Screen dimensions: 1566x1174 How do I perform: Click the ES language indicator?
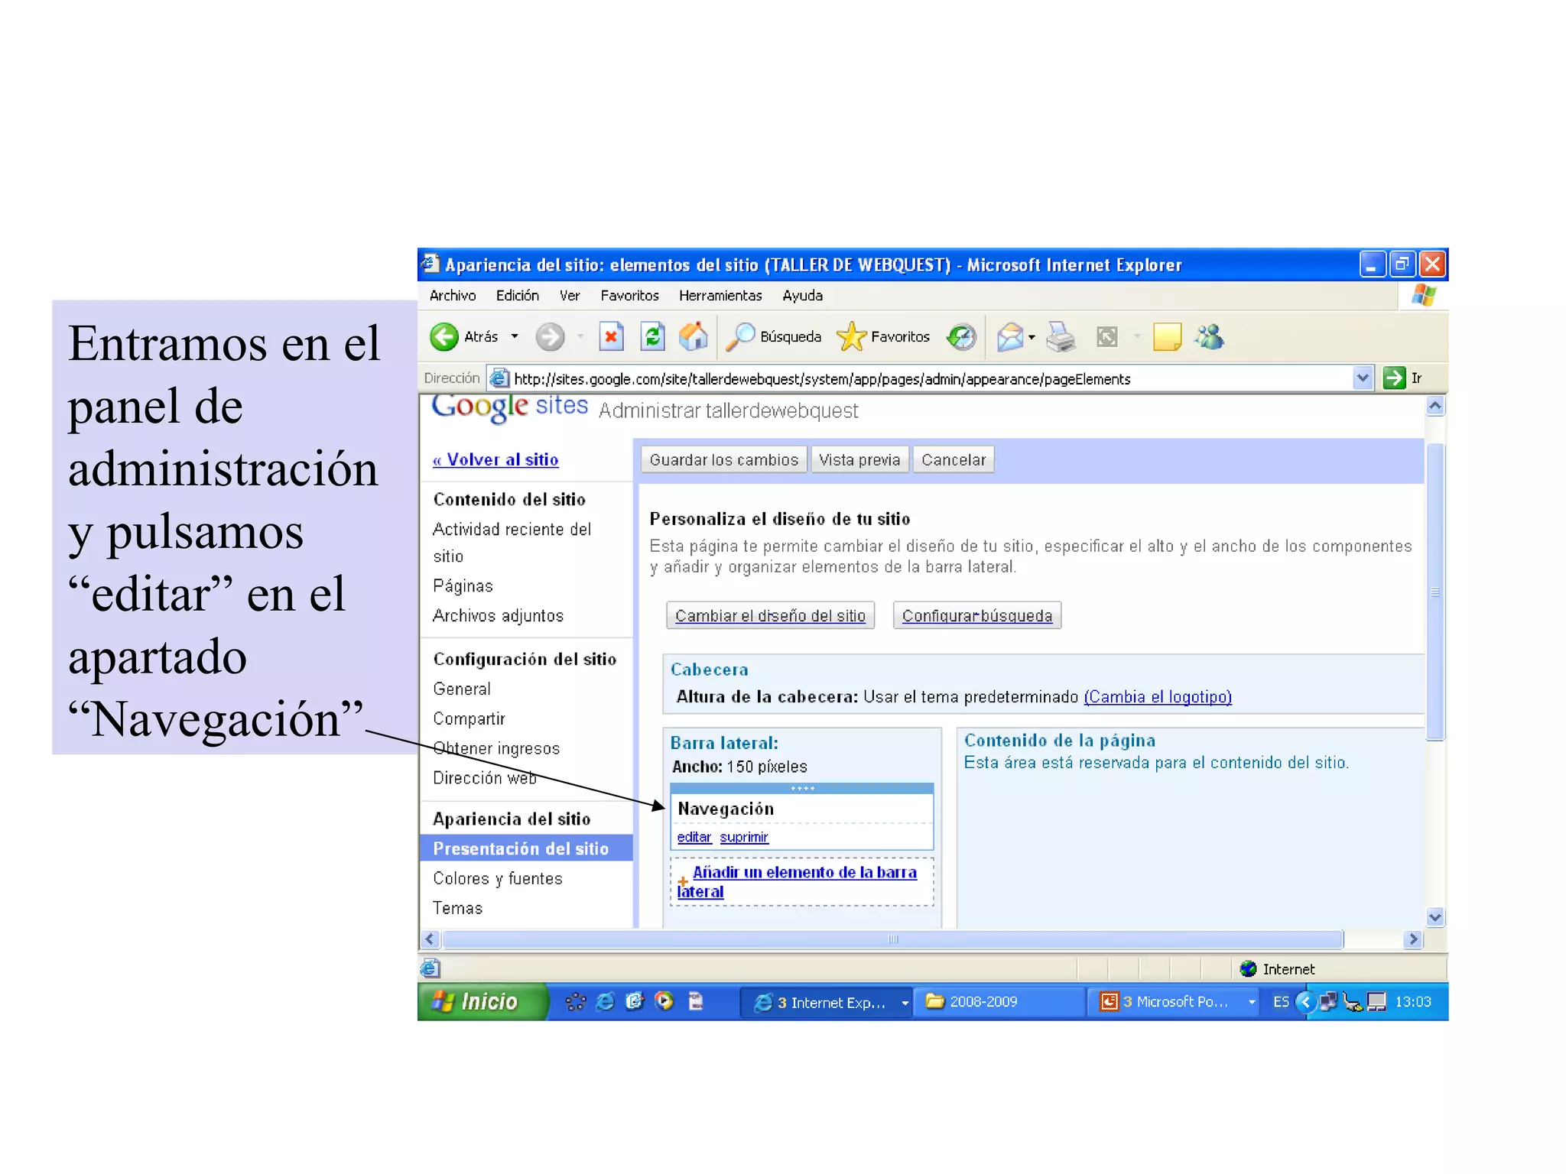[1281, 1002]
